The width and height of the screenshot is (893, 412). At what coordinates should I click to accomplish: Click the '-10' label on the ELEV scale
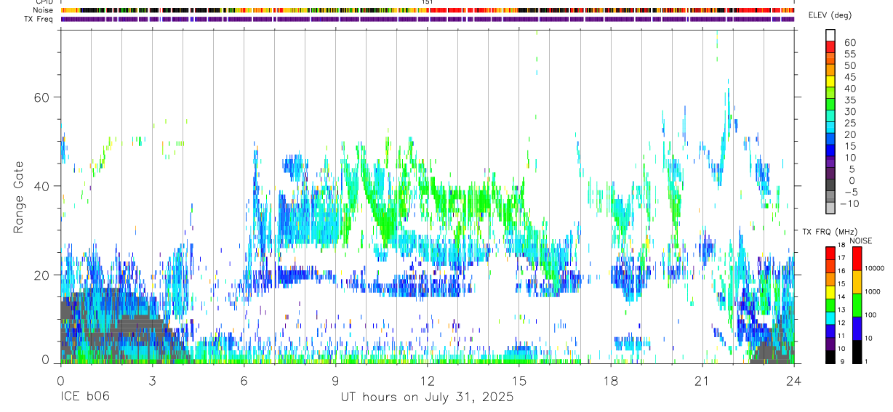click(848, 203)
